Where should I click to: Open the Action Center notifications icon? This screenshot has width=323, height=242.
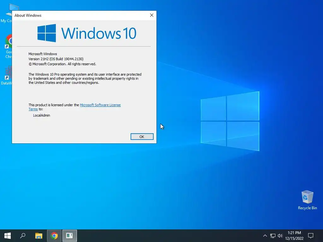[311, 236]
